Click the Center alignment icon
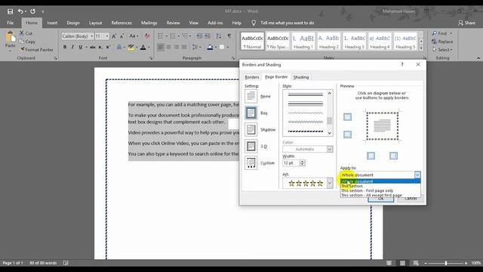The height and width of the screenshot is (272, 483). coord(169,47)
